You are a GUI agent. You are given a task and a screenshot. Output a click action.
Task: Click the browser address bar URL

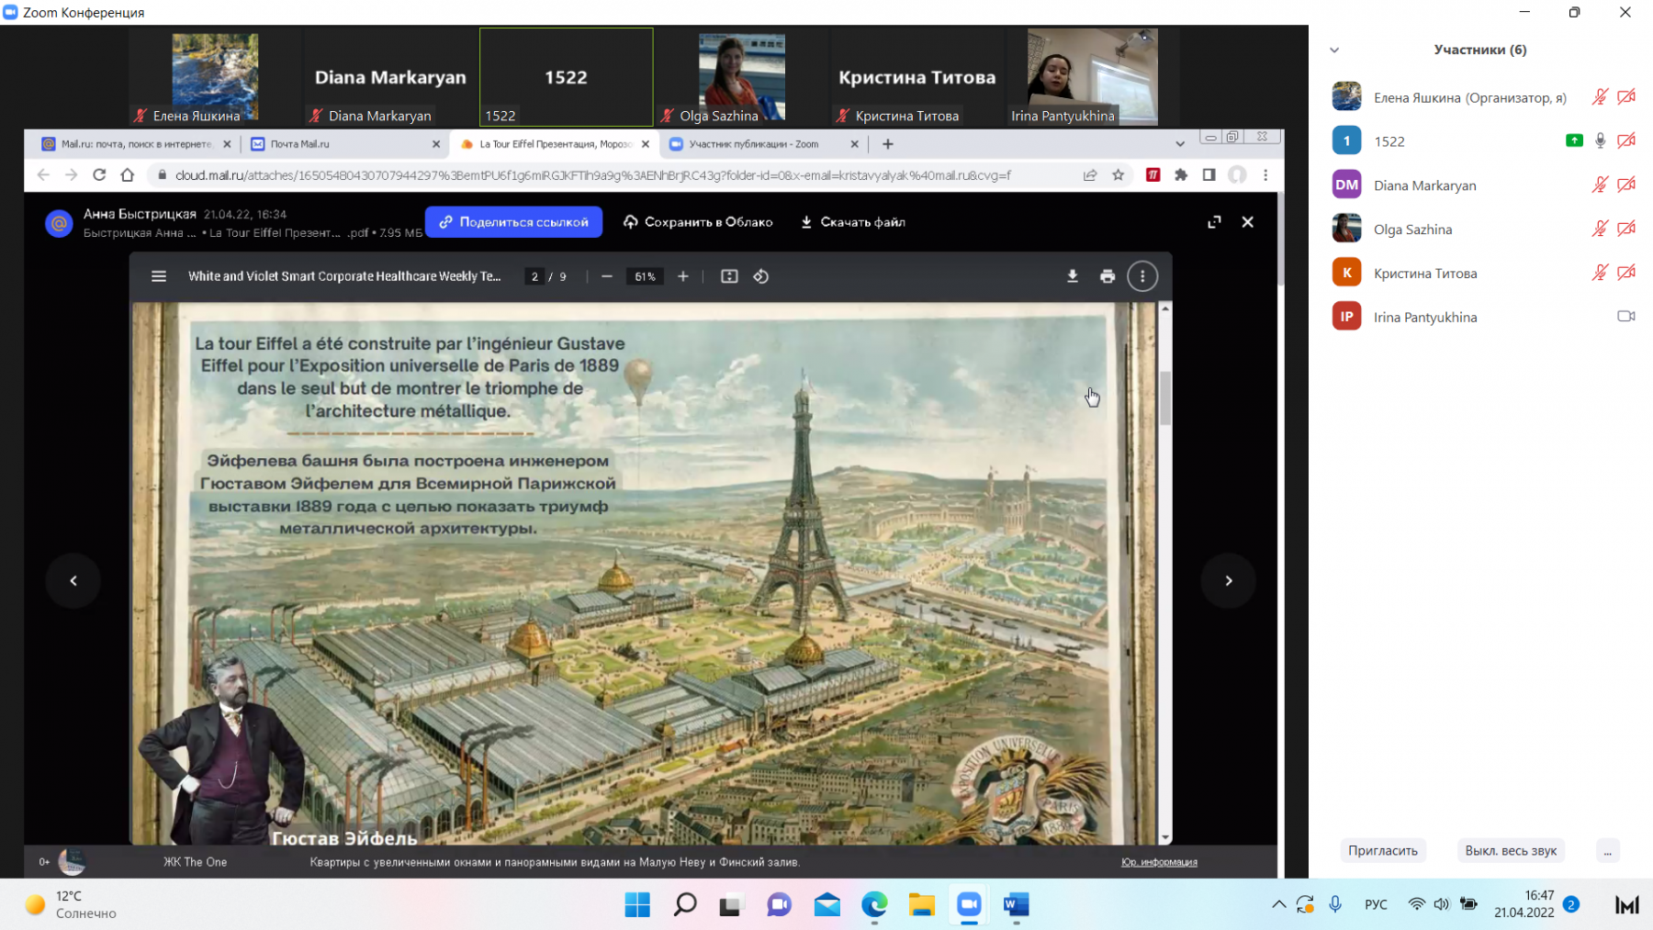click(592, 174)
